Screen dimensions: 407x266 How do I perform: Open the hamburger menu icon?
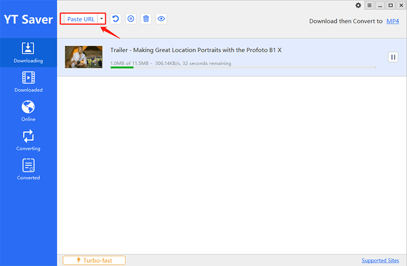point(369,5)
